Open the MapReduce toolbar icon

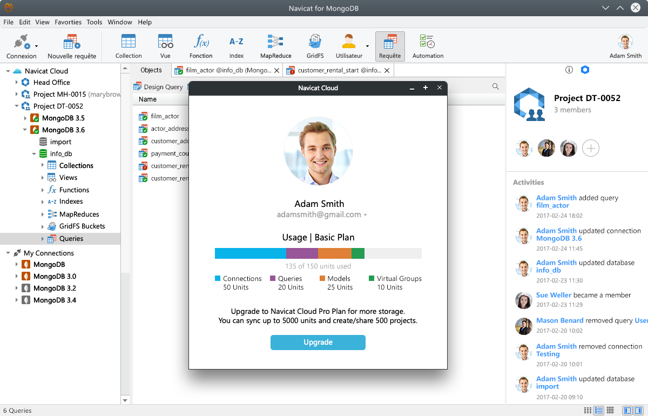coord(275,46)
